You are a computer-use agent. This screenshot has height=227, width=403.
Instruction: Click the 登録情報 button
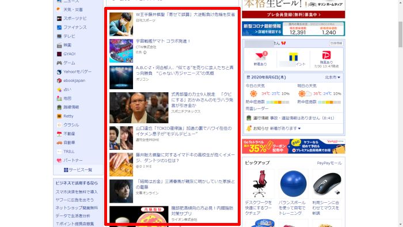coord(336,43)
